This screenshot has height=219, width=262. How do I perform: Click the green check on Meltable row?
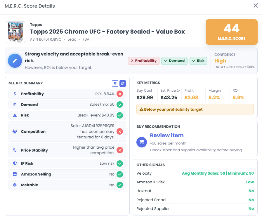[120, 185]
